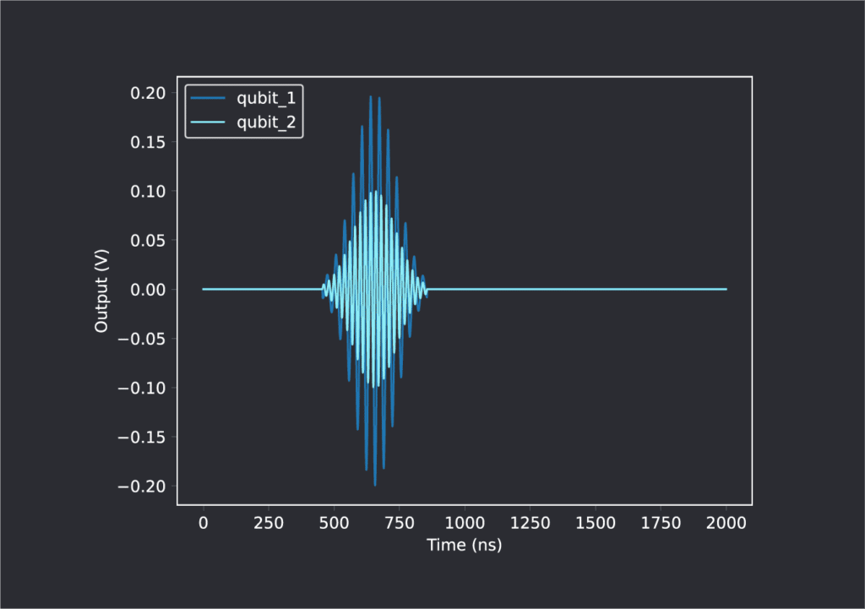Select the 1750 tick on the time axis
865x609 pixels.
[661, 523]
